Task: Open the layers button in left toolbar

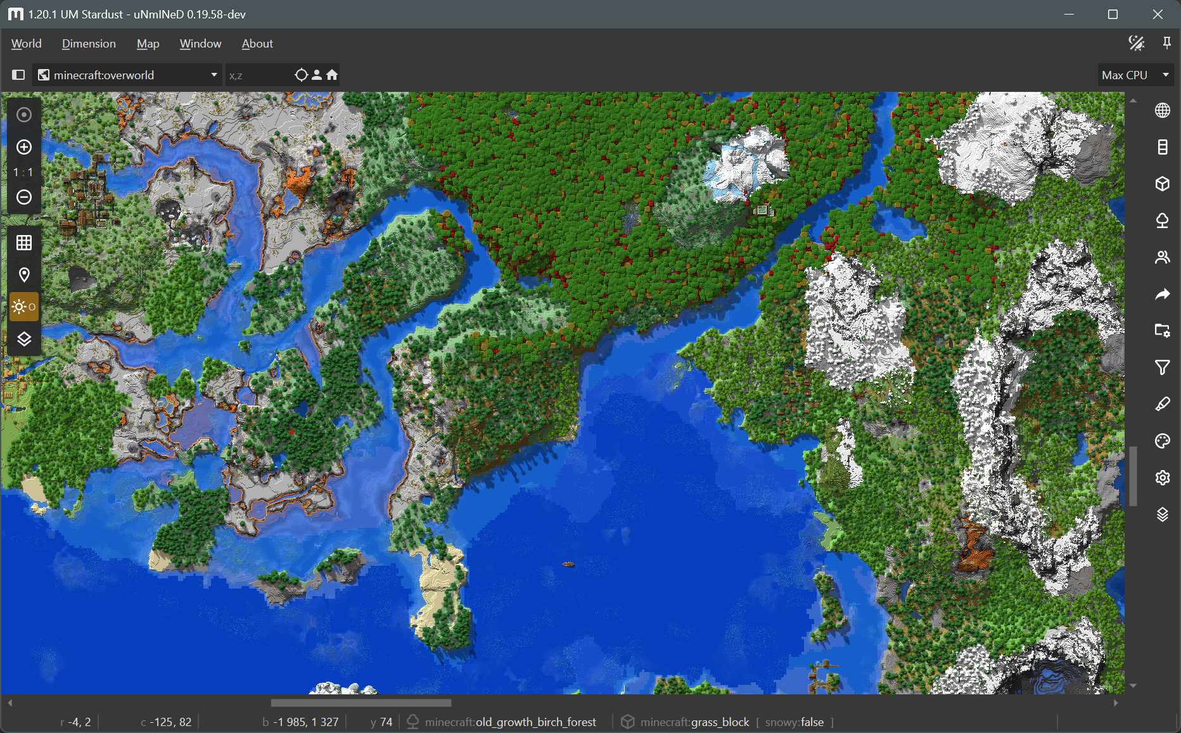Action: pyautogui.click(x=24, y=339)
